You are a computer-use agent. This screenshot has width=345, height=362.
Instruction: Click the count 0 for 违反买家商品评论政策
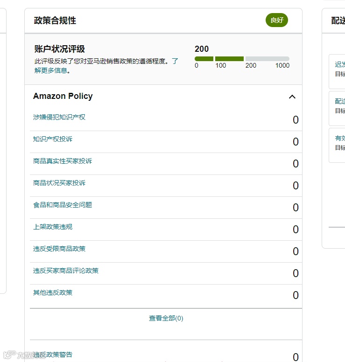pos(296,273)
